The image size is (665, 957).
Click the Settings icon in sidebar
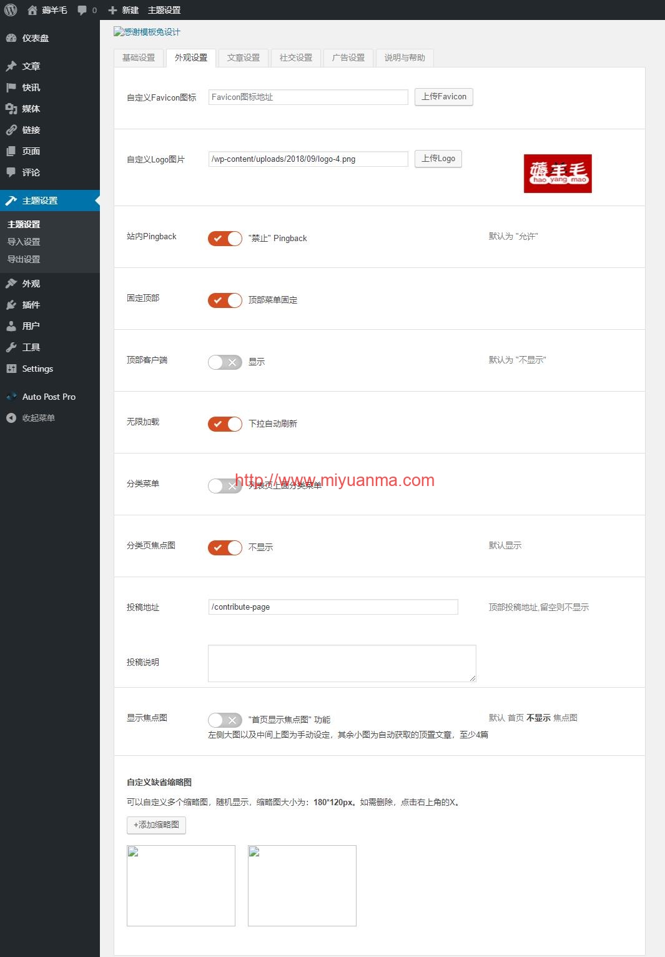coord(11,369)
